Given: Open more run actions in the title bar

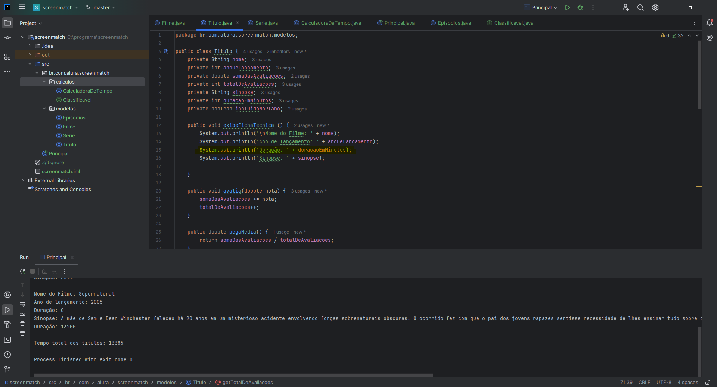Looking at the screenshot, I should 593,7.
